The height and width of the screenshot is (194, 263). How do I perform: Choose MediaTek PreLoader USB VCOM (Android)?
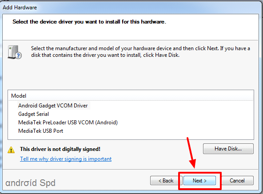pos(68,123)
